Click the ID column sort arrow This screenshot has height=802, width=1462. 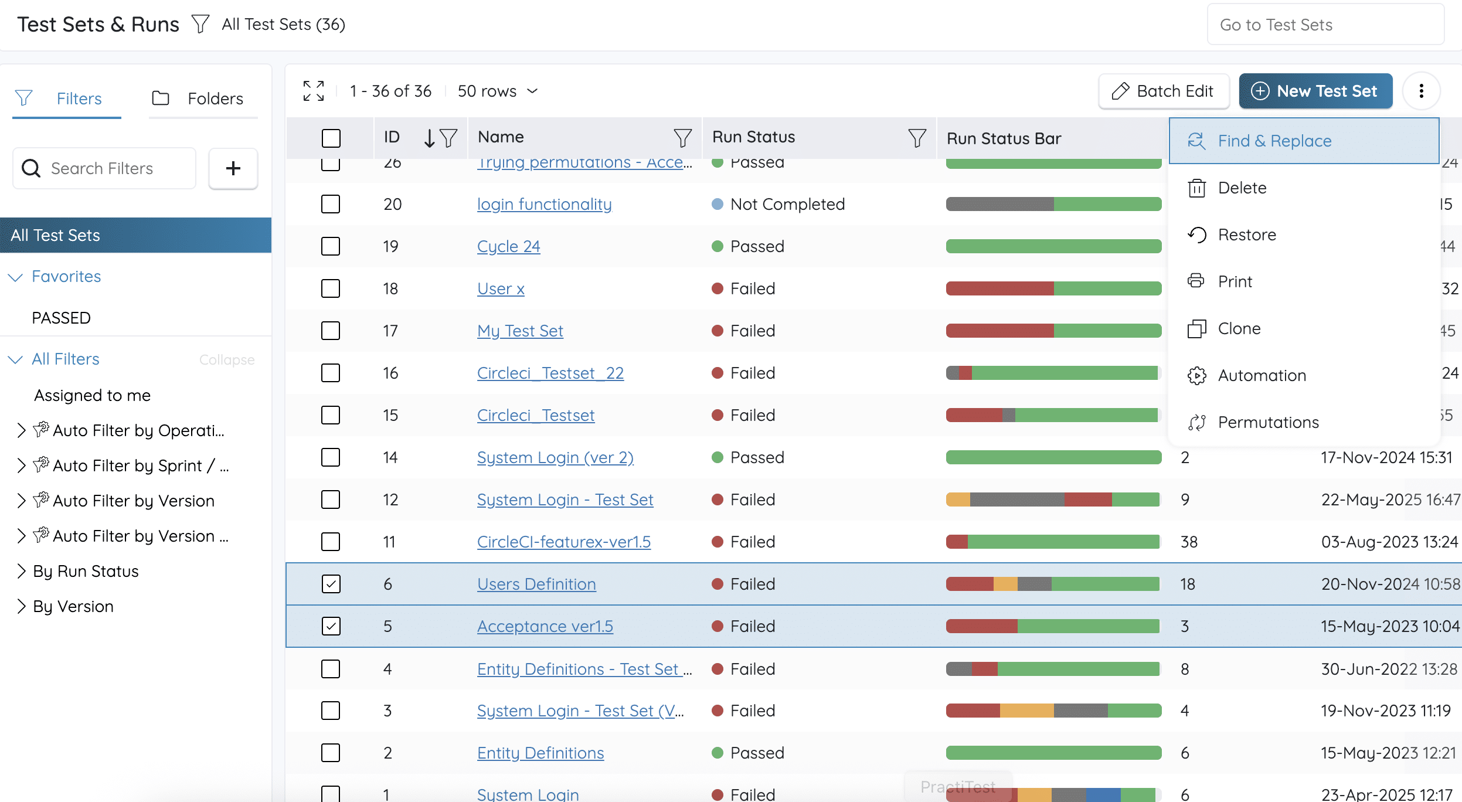tap(429, 138)
